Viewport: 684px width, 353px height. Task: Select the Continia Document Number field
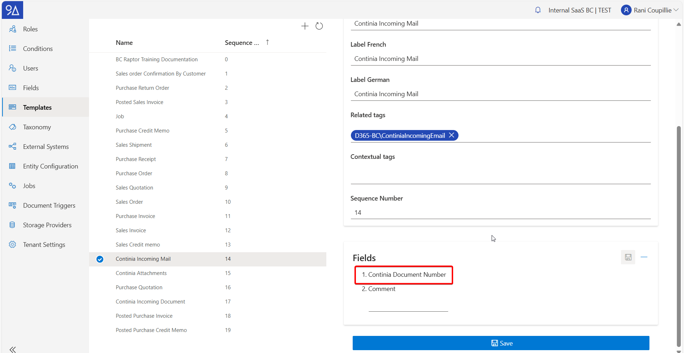coord(404,275)
